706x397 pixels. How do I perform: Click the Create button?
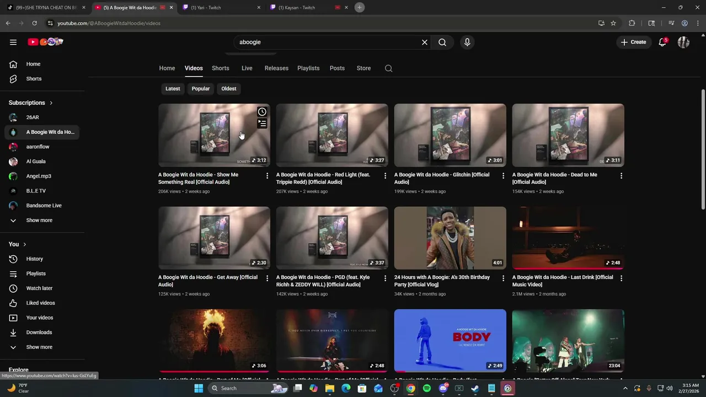[633, 42]
